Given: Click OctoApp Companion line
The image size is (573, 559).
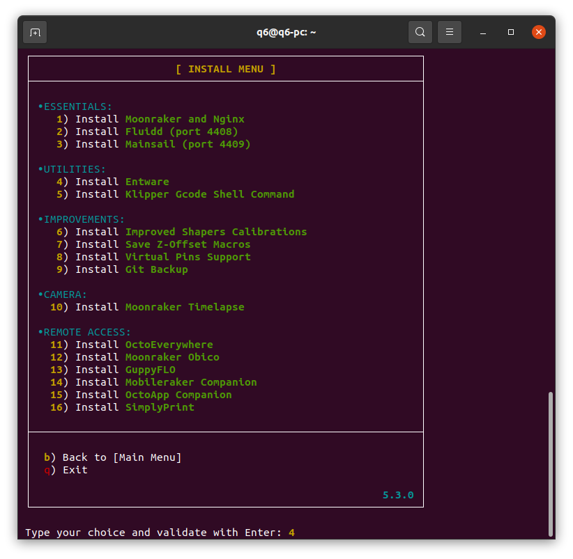Looking at the screenshot, I should [x=141, y=395].
